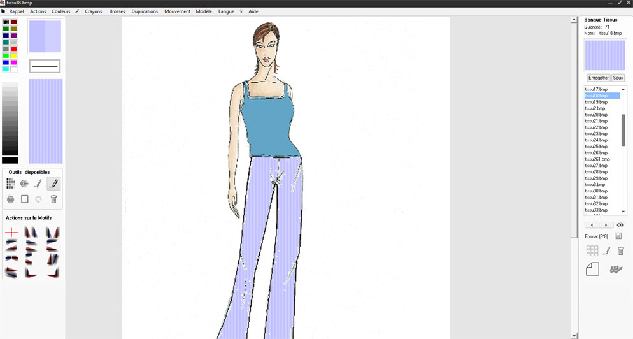
Task: Select tissu25.bmp in the fabric list
Action: [x=596, y=147]
